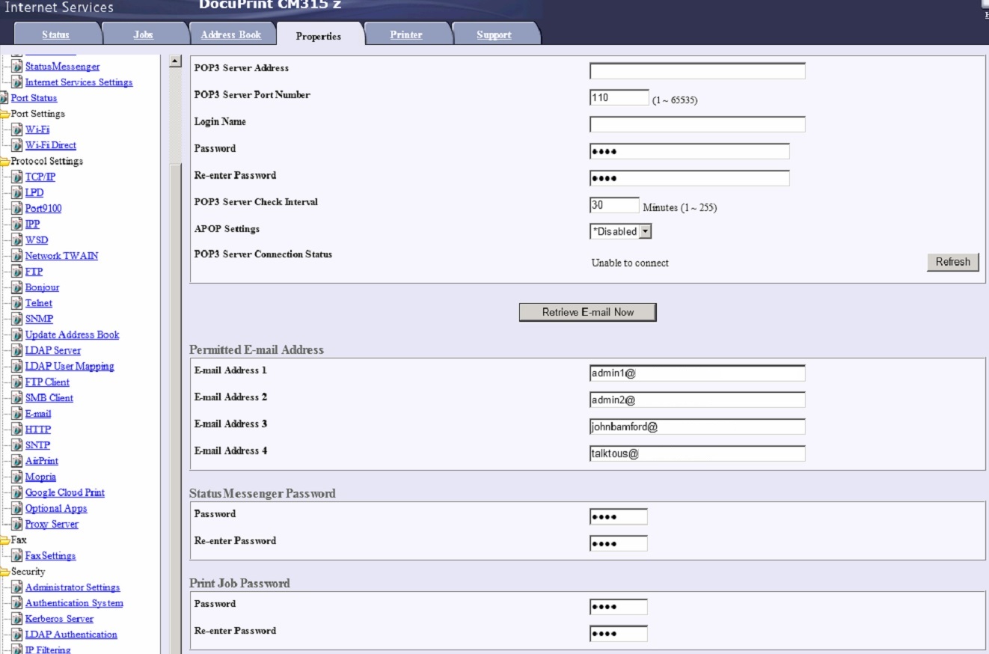This screenshot has height=654, width=989.
Task: Click the Port Settings folder icon
Action: pos(4,114)
